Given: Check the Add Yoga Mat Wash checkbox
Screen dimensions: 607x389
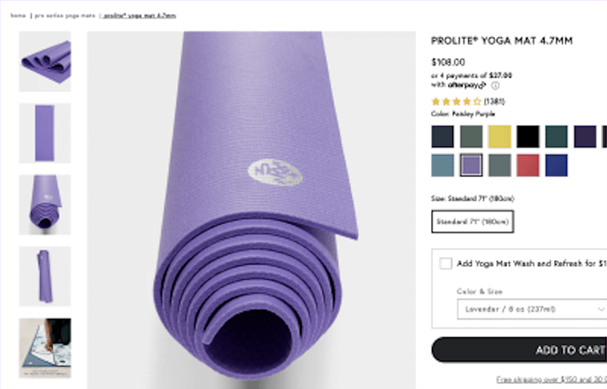Looking at the screenshot, I should 446,263.
